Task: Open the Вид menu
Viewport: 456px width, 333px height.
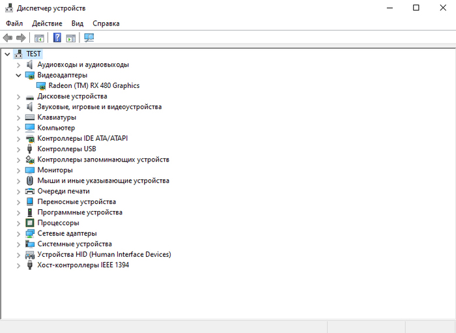Action: click(x=78, y=23)
